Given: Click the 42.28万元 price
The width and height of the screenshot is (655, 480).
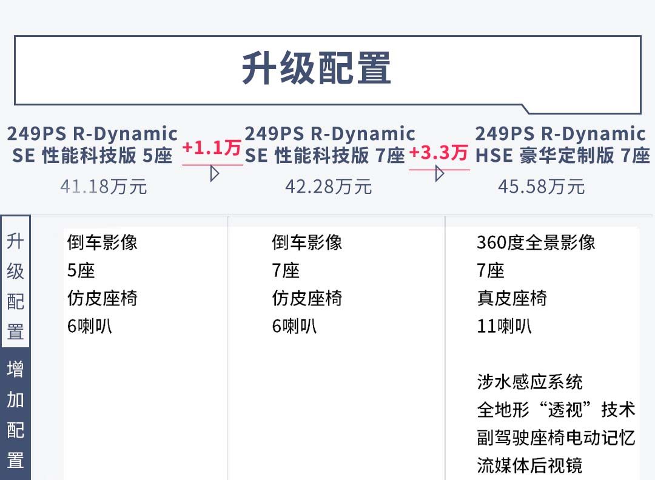Looking at the screenshot, I should 328,186.
